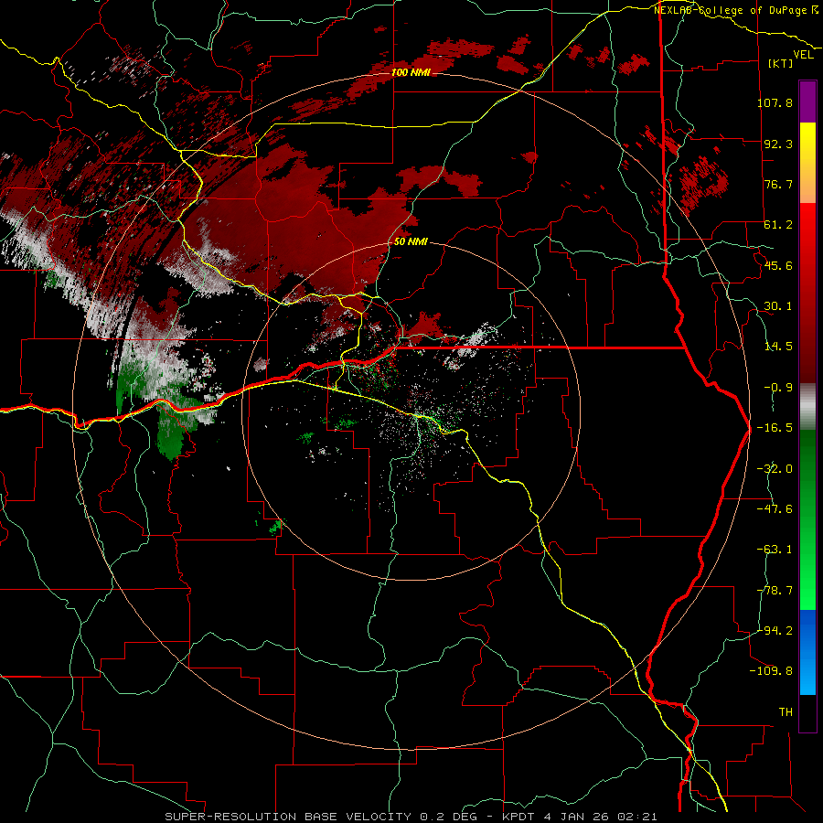
Task: Click the 50 NMI range ring label
Action: click(x=411, y=242)
